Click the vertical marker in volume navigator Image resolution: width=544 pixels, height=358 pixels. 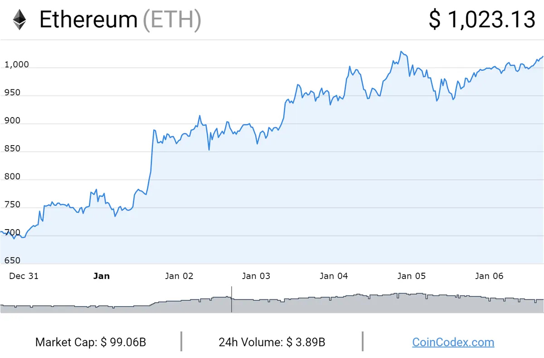coord(232,299)
